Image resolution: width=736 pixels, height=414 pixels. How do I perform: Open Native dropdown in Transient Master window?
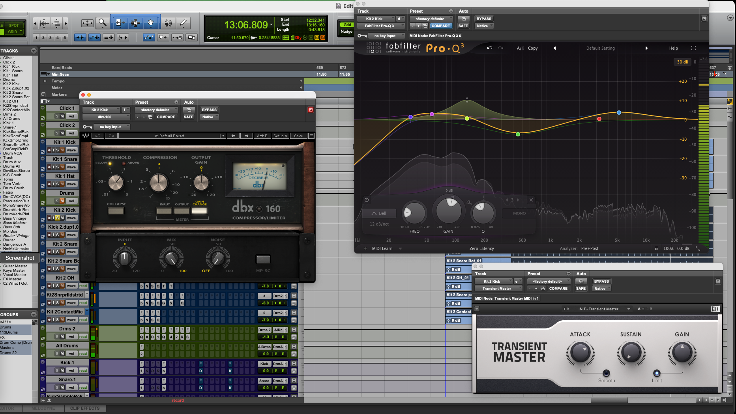601,289
